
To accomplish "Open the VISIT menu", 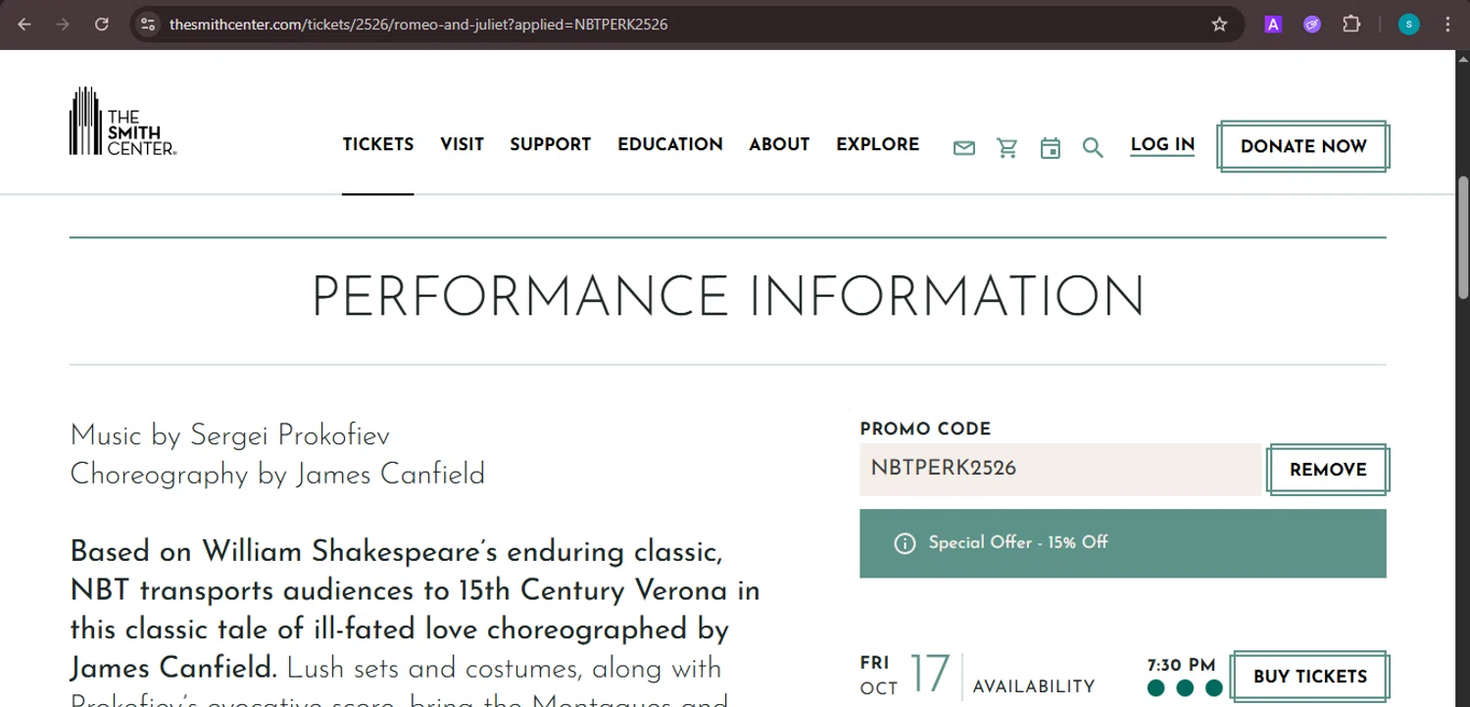I will [x=462, y=144].
